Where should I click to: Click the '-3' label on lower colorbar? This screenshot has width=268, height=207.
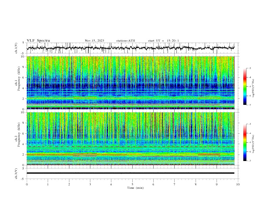(249, 124)
